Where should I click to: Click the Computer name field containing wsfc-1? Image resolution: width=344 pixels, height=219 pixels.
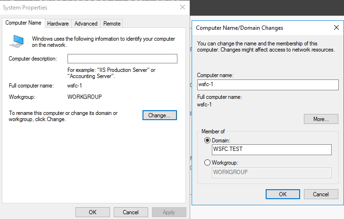point(268,85)
